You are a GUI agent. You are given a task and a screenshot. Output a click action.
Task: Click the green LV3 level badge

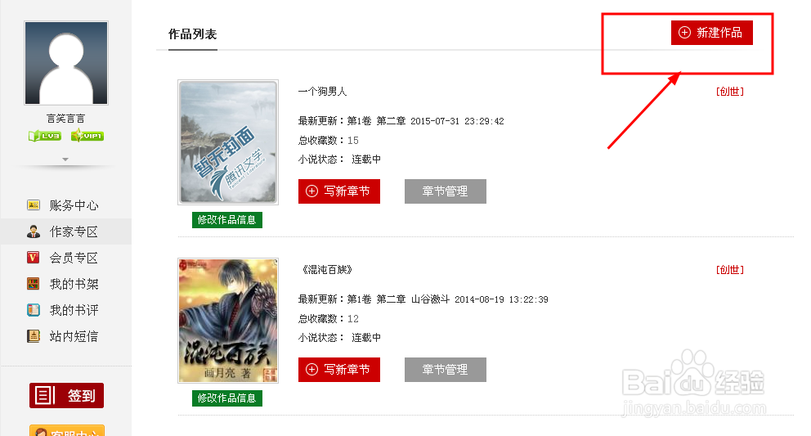(45, 136)
